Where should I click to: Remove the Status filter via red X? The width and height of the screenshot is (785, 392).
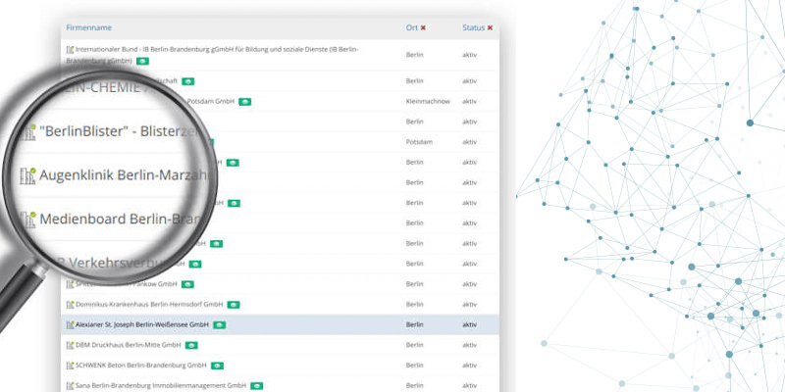pyautogui.click(x=490, y=28)
